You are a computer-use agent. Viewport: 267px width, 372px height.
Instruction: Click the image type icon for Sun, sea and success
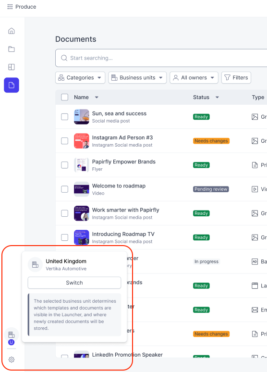[x=255, y=117]
